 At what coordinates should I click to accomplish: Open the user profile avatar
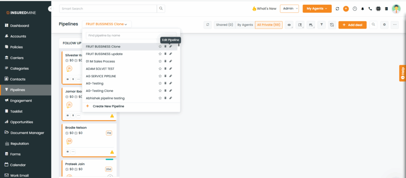(396, 9)
